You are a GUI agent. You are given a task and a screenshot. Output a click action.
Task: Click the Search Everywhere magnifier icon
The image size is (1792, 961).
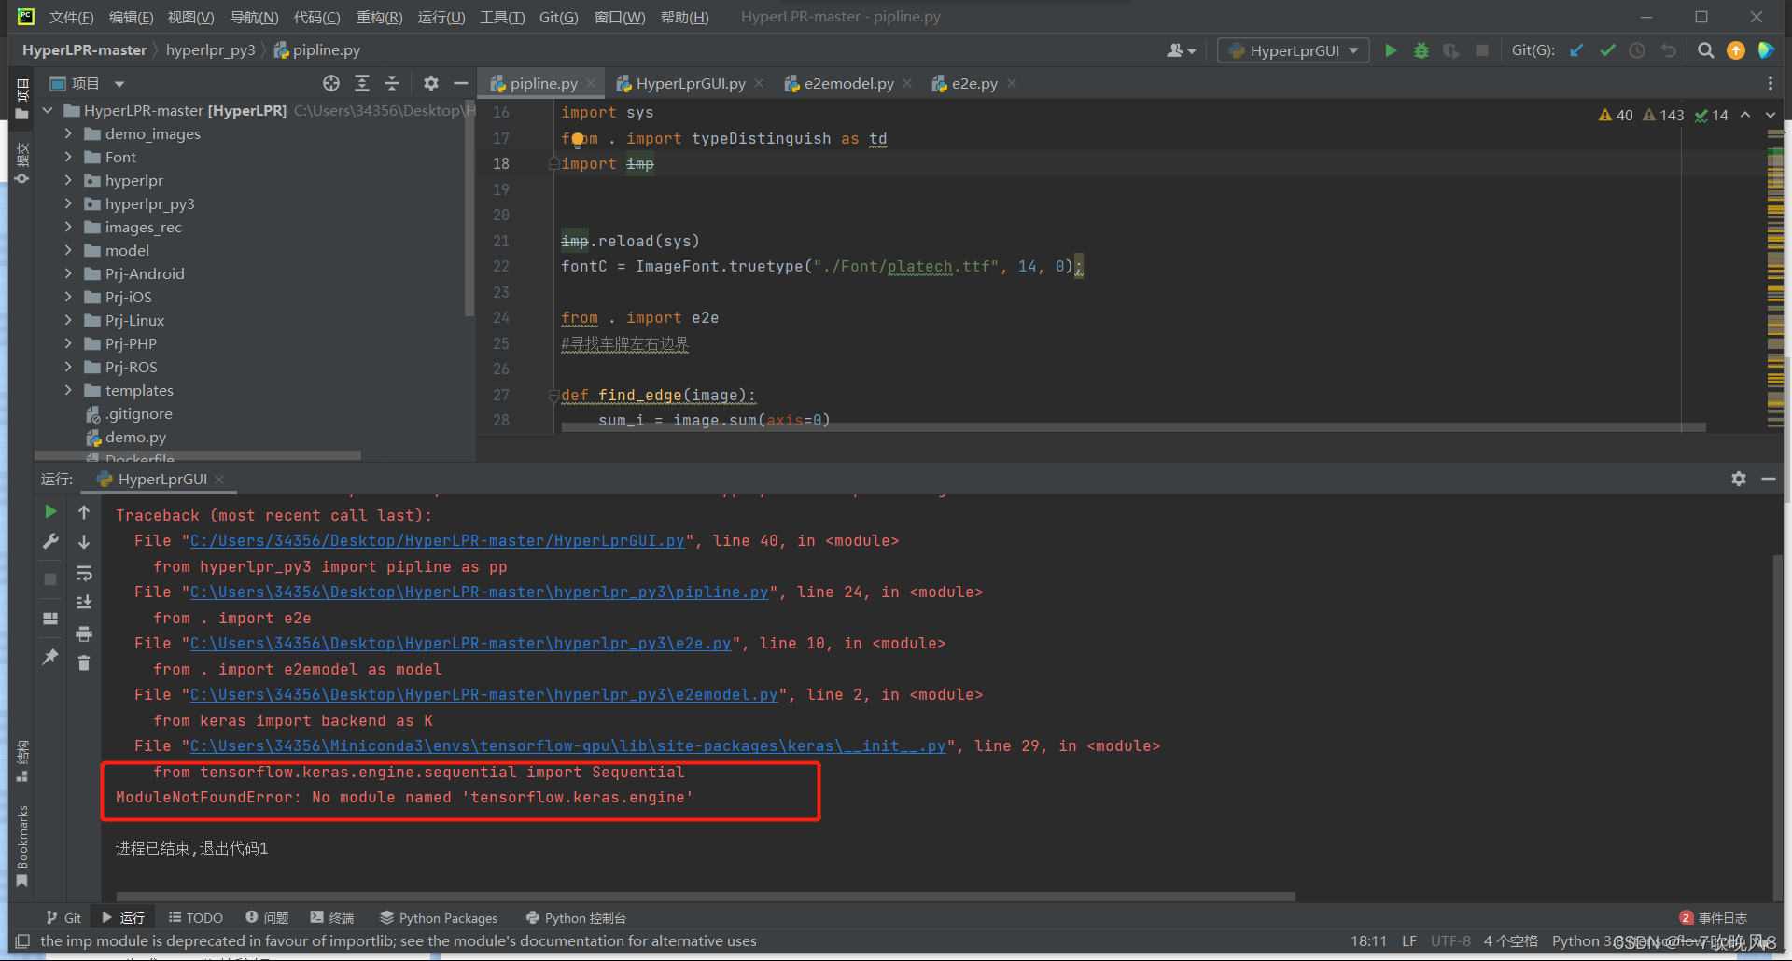click(x=1705, y=50)
